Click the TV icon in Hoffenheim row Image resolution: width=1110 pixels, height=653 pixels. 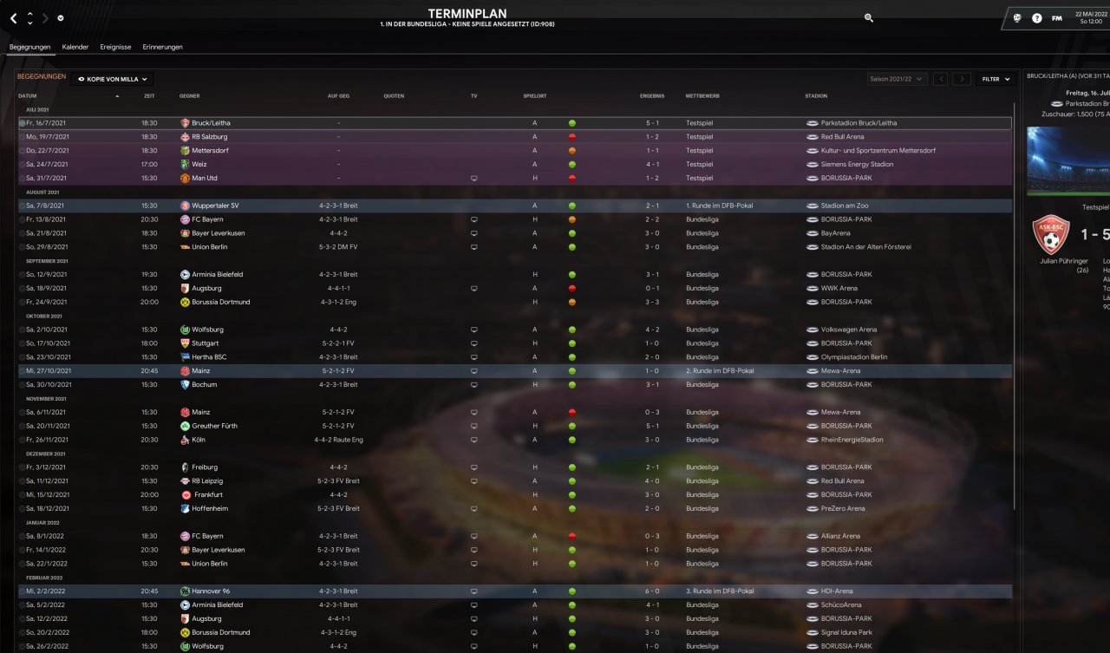tap(473, 509)
